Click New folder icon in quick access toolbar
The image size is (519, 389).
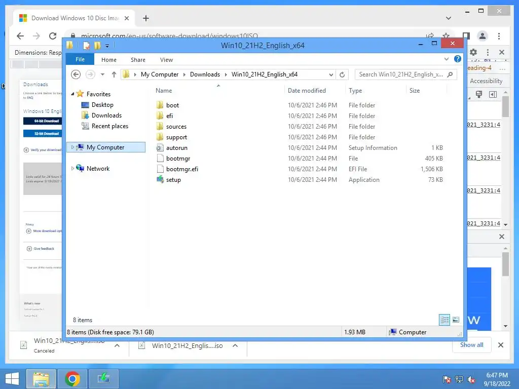pyautogui.click(x=97, y=45)
